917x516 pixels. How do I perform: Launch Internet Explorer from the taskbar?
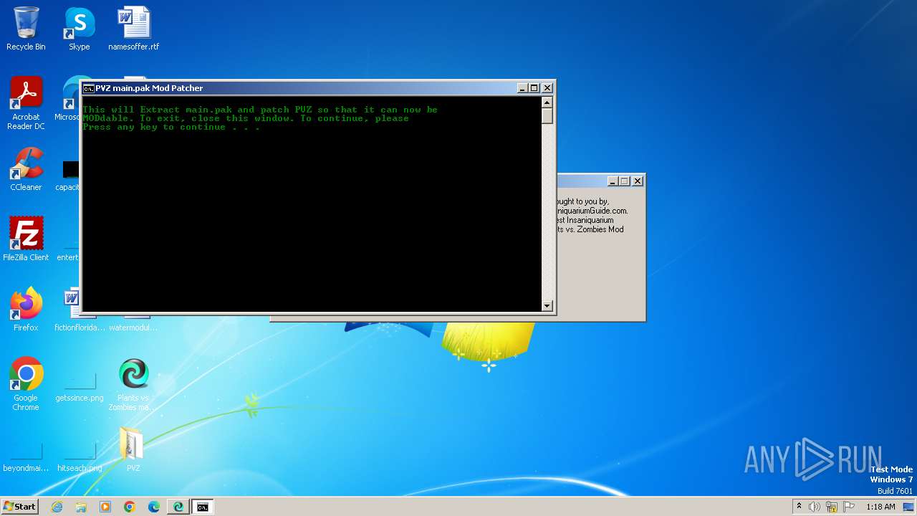point(57,507)
